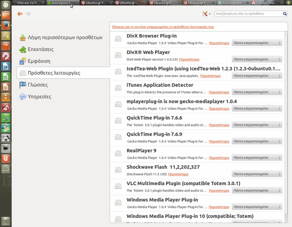The height and width of the screenshot is (227, 292).
Task: Click the plugin update check link
Action: 163,27
